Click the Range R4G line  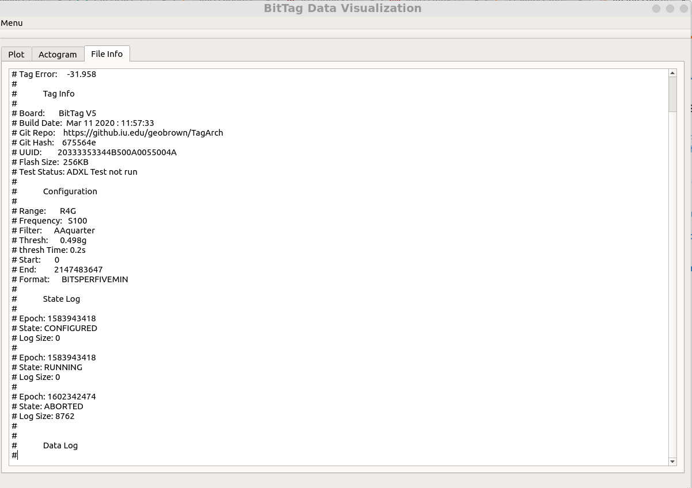[x=44, y=211]
